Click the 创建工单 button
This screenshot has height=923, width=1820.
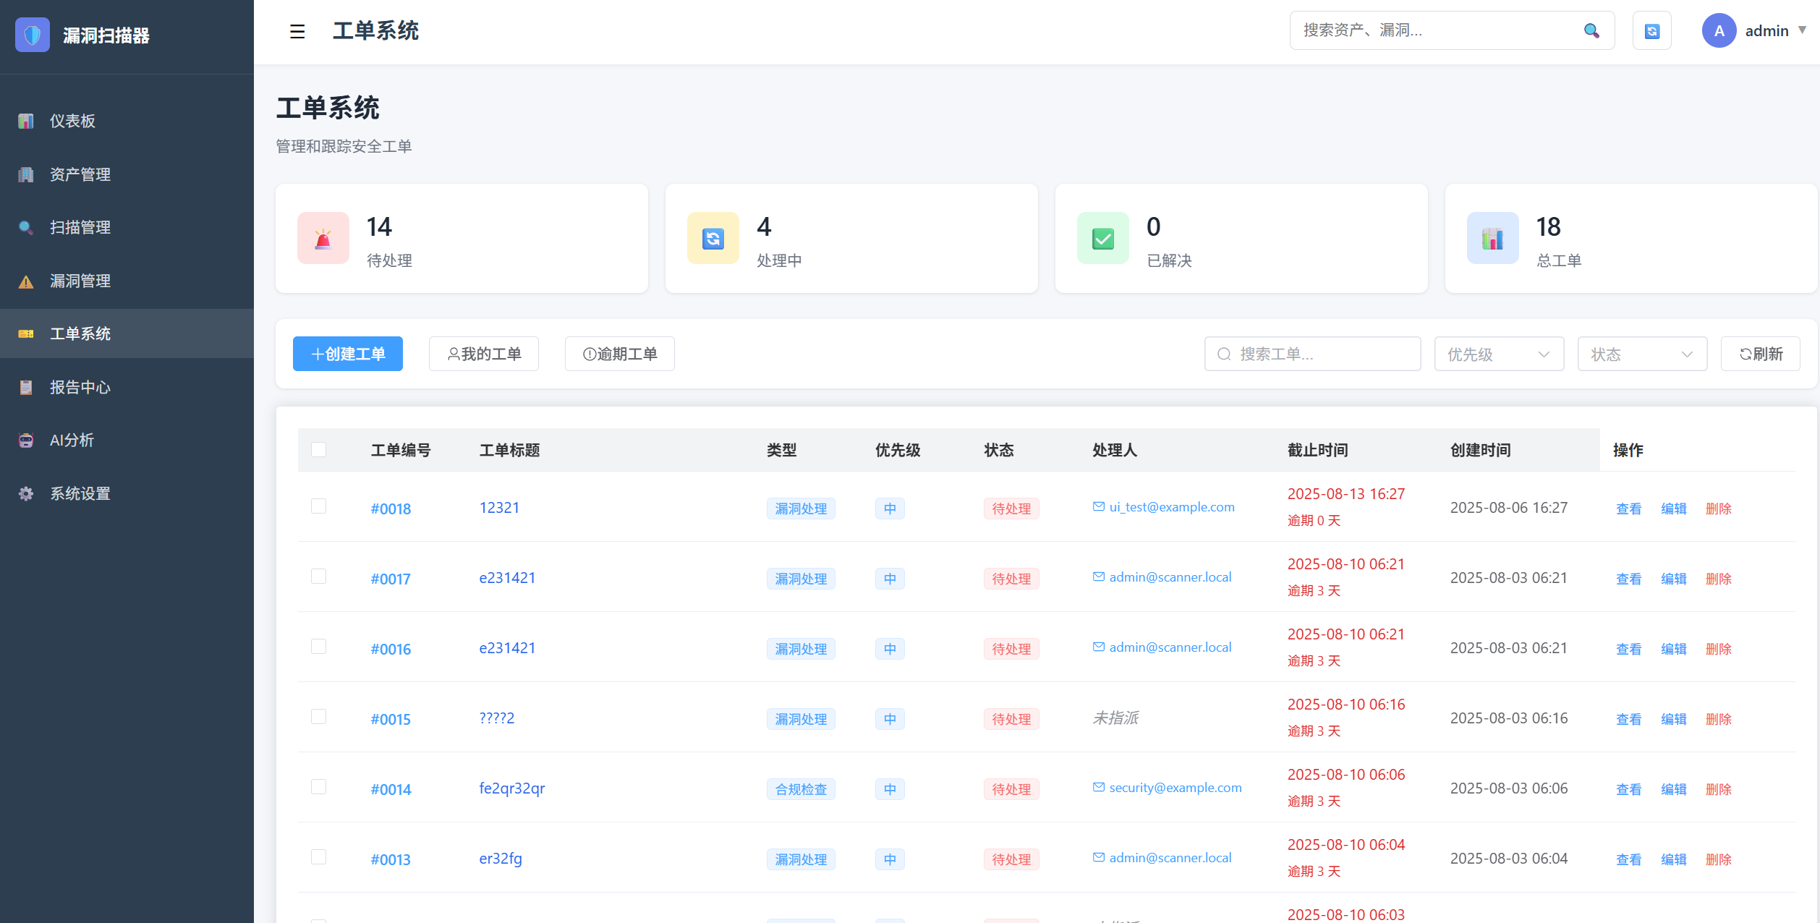pos(347,354)
